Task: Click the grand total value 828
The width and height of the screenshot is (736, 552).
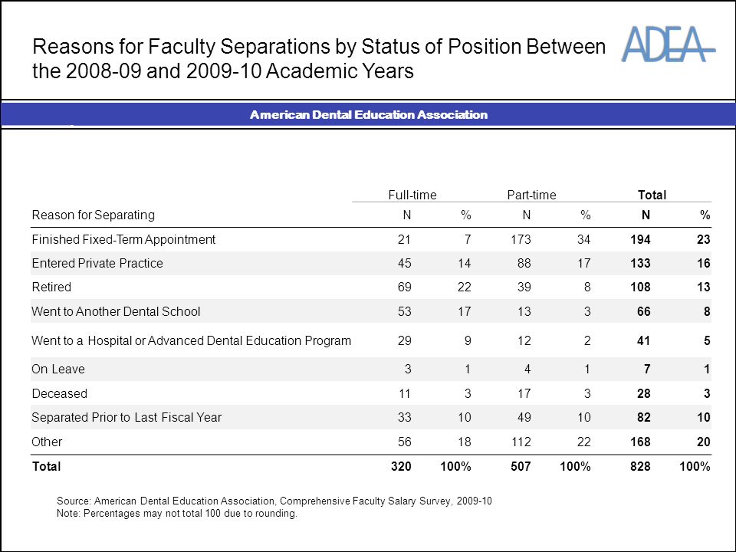Action: (640, 467)
